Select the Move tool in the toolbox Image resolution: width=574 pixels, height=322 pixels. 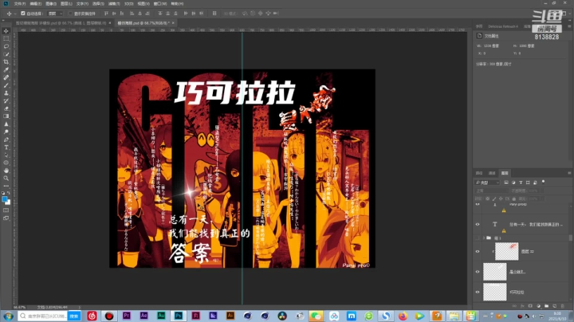click(x=6, y=31)
